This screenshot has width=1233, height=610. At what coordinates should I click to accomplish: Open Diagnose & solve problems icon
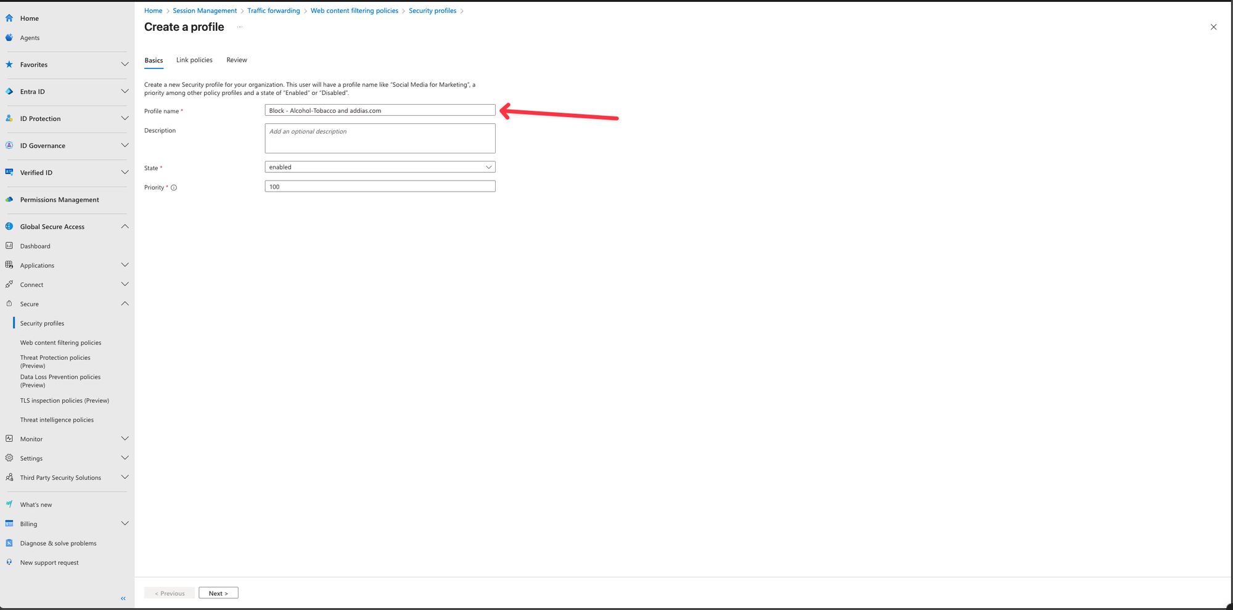[x=9, y=543]
